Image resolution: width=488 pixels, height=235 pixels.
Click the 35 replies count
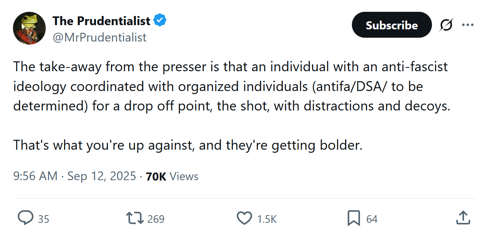43,219
